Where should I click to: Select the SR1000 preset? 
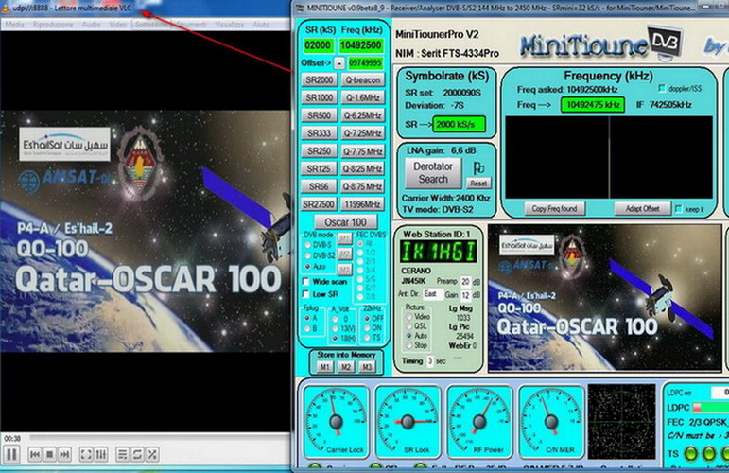point(319,97)
